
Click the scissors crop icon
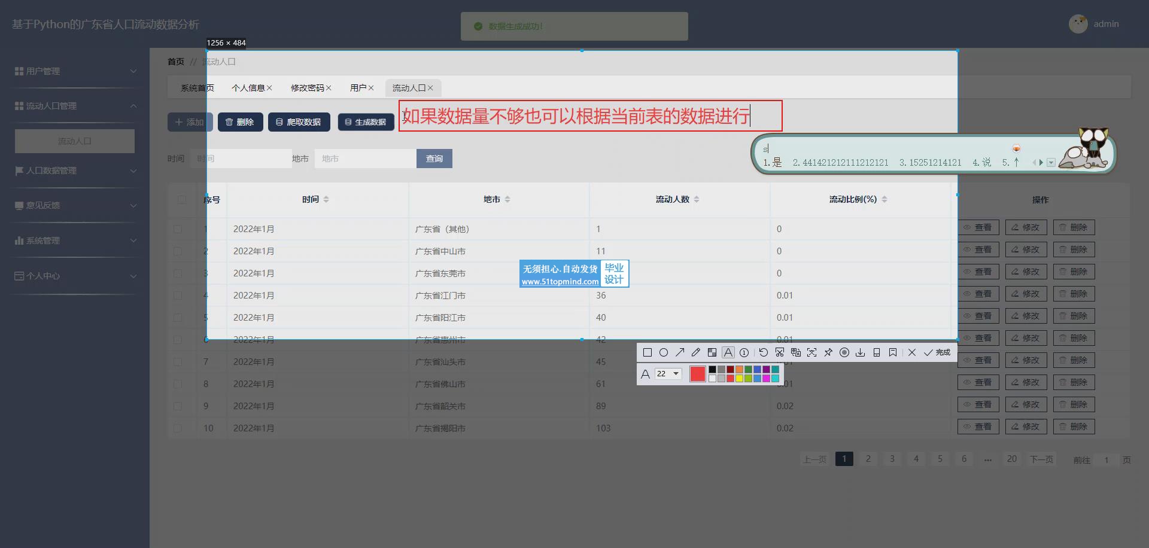[779, 352]
